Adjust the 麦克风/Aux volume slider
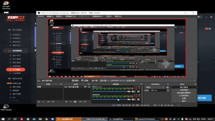Image resolution: width=215 pixels, height=121 pixels. coord(111,91)
